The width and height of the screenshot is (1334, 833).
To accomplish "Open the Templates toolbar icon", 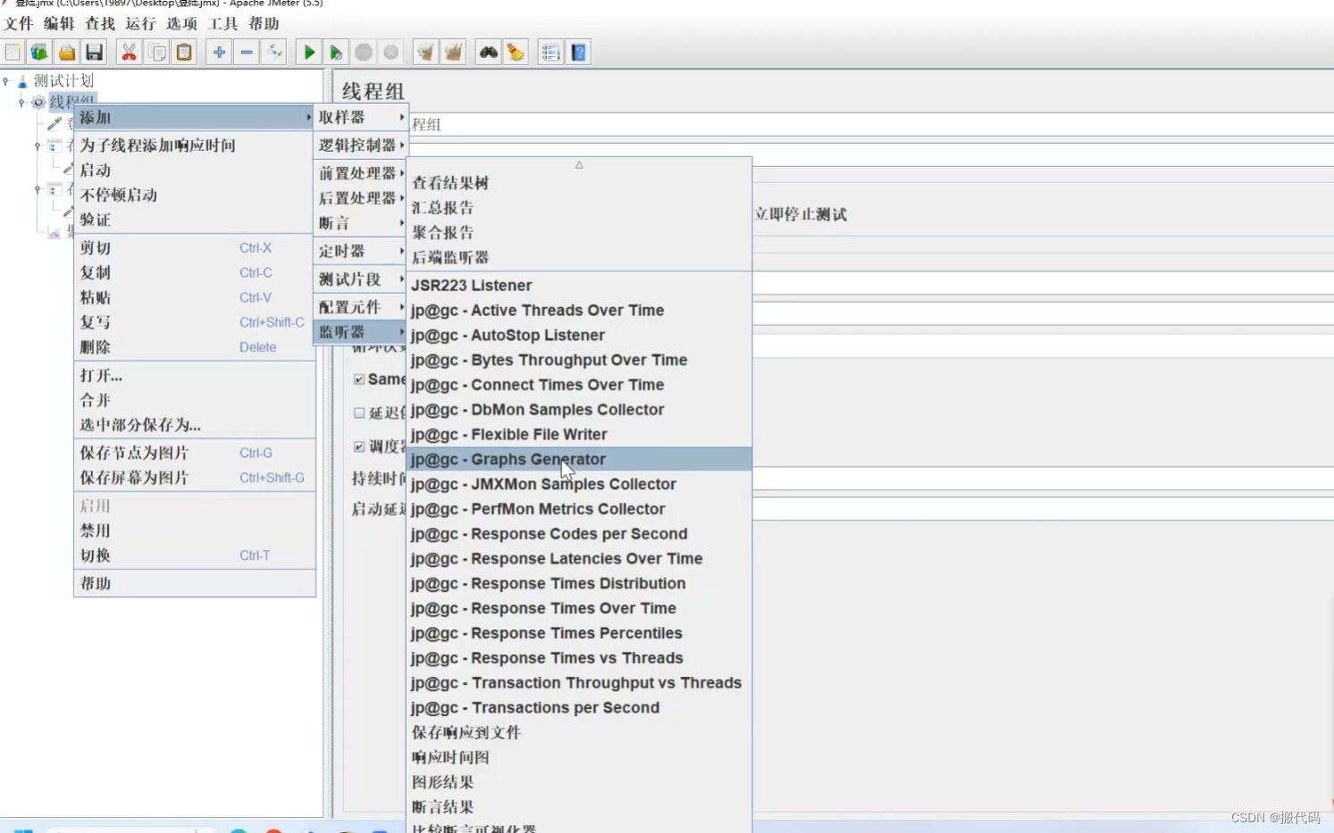I will pyautogui.click(x=39, y=53).
